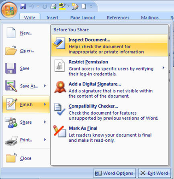Viewport: 174px width, 179px height.
Task: Click the highlighter pen icon in the toolbar
Action: coord(62,6)
